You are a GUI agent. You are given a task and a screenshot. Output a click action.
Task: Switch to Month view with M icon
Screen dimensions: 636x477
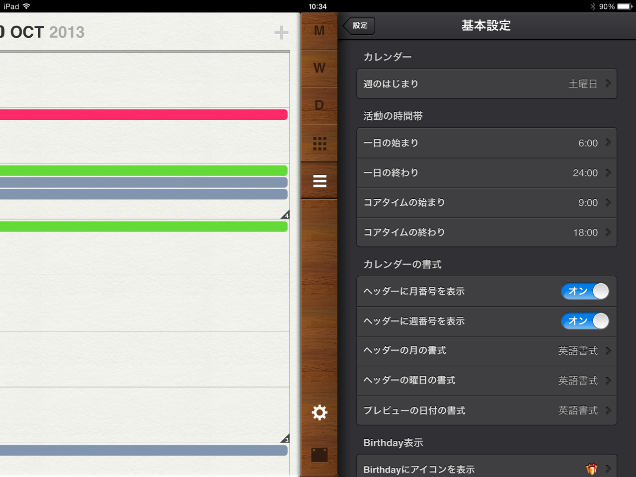[319, 31]
